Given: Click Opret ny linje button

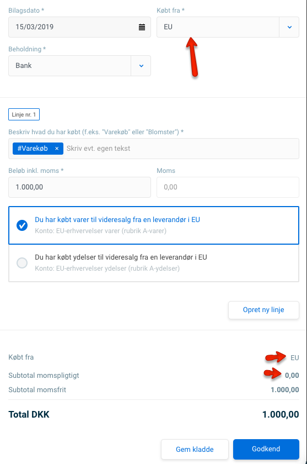Looking at the screenshot, I should click(x=263, y=310).
